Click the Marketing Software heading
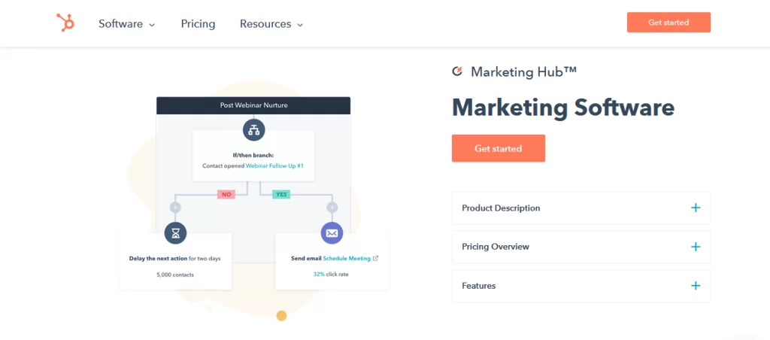This screenshot has width=770, height=340. [x=563, y=108]
